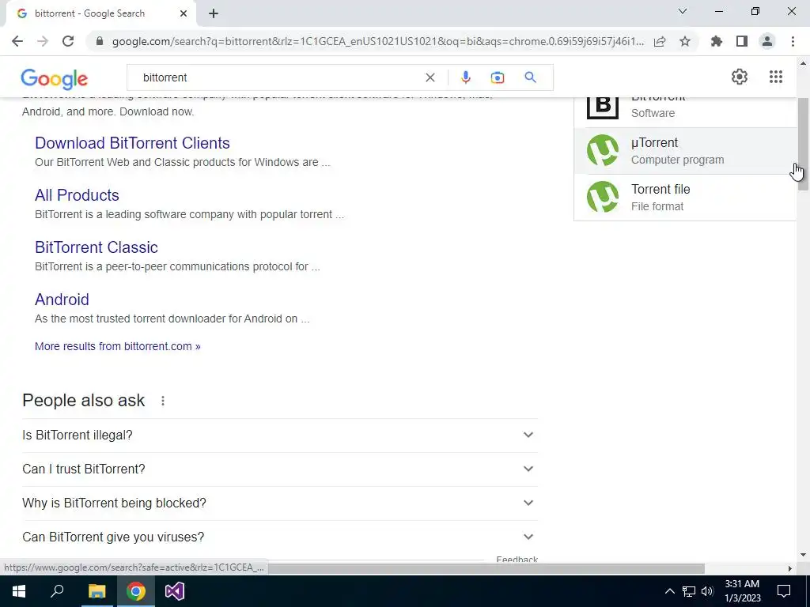Reload the current page
The width and height of the screenshot is (810, 607).
tap(68, 41)
